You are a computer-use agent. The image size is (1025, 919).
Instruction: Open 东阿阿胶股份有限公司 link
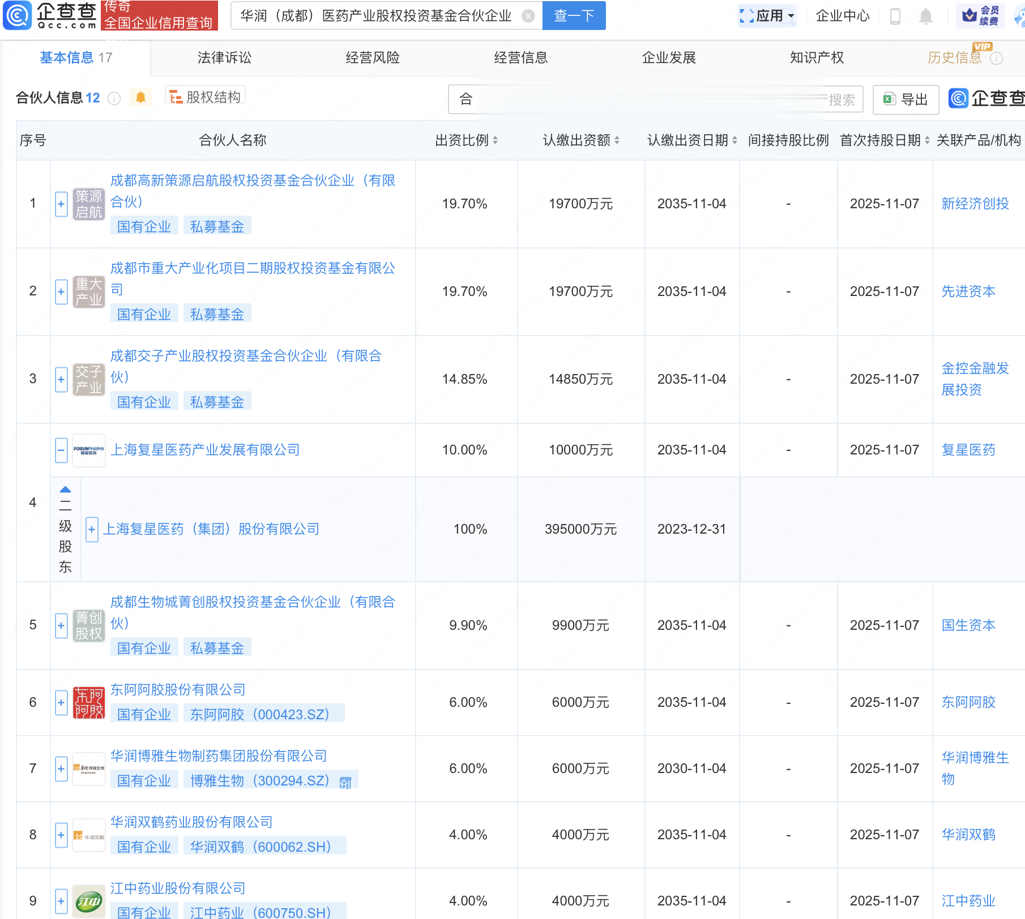click(x=178, y=690)
